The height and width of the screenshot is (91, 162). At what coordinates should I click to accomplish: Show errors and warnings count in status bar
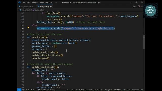[26, 90]
